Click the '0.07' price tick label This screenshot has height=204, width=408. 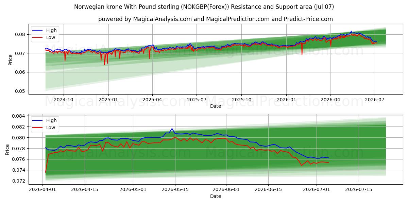tap(21, 53)
